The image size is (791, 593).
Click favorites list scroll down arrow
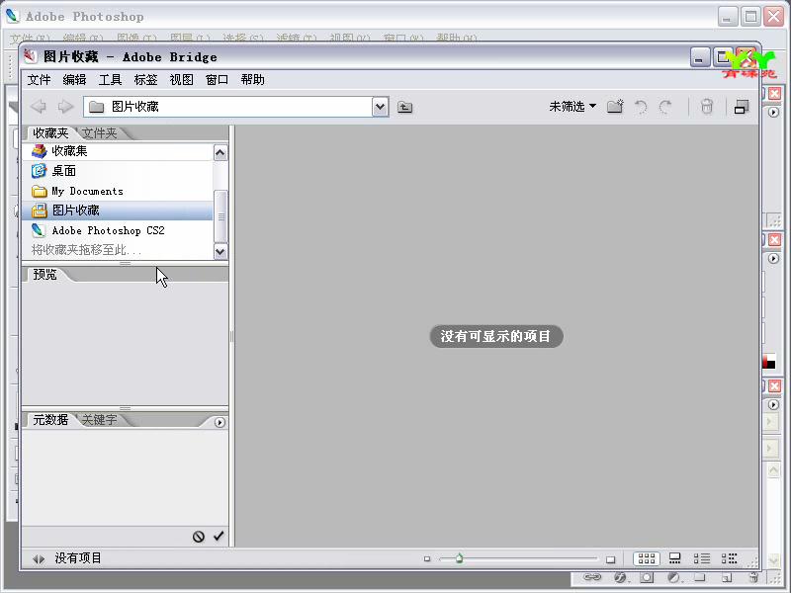220,251
